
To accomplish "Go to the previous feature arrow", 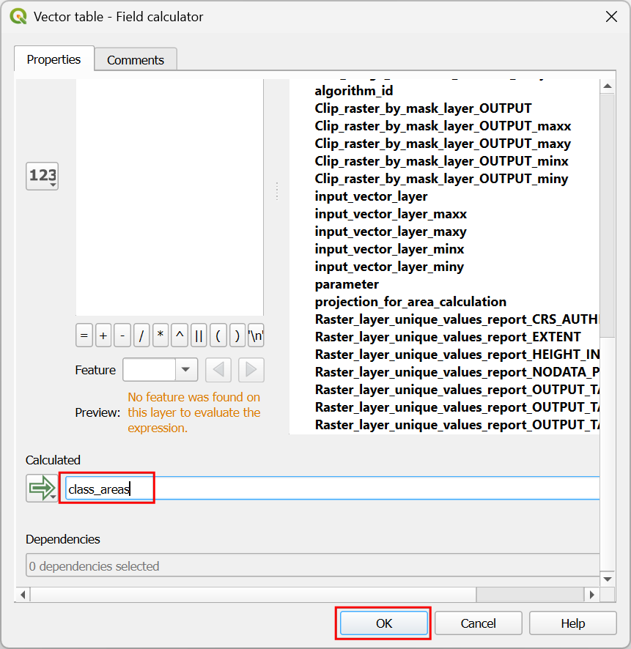I will (218, 370).
